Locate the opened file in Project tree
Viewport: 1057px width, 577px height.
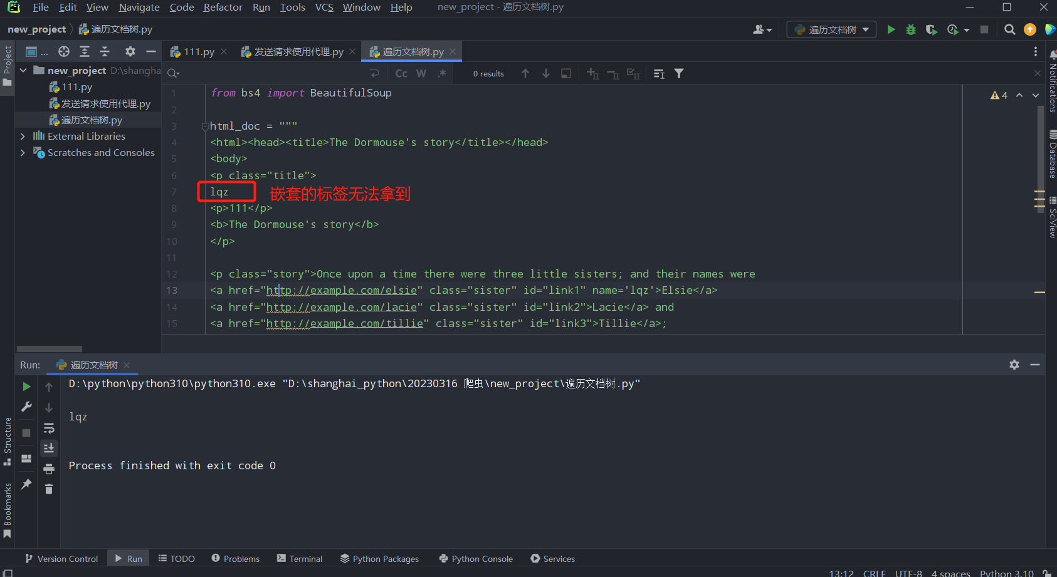coord(64,51)
